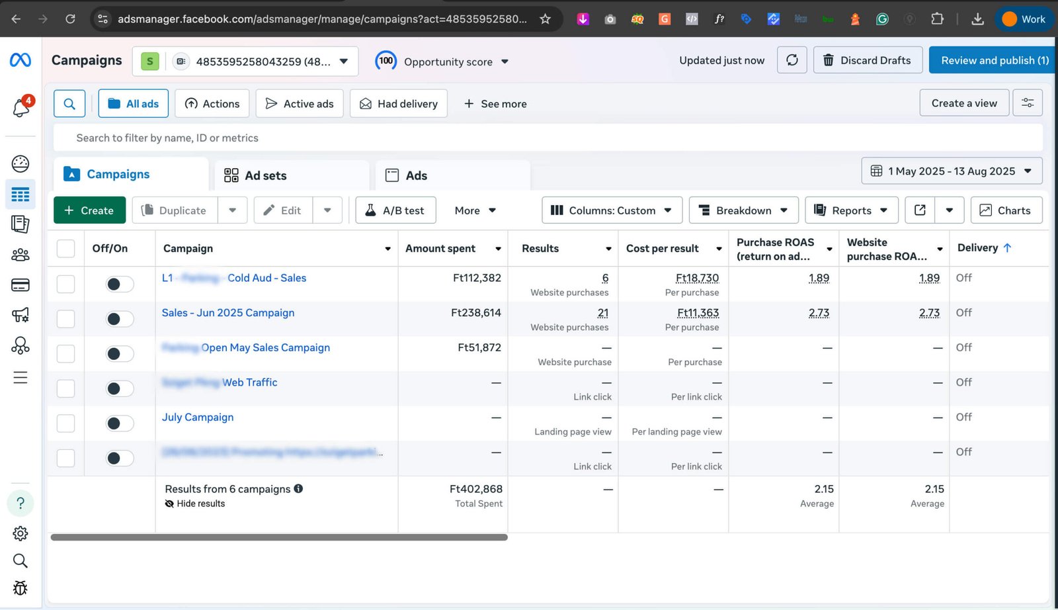1058x610 pixels.
Task: Open the Meta logo home icon
Action: pyautogui.click(x=20, y=60)
